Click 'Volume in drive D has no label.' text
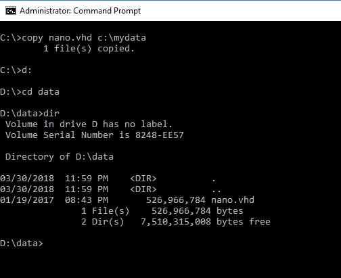The height and width of the screenshot is (278, 341). (89, 124)
